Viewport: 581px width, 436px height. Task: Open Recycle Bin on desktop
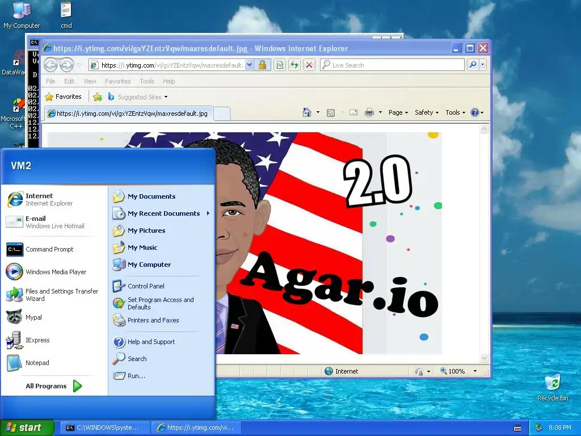click(x=553, y=387)
